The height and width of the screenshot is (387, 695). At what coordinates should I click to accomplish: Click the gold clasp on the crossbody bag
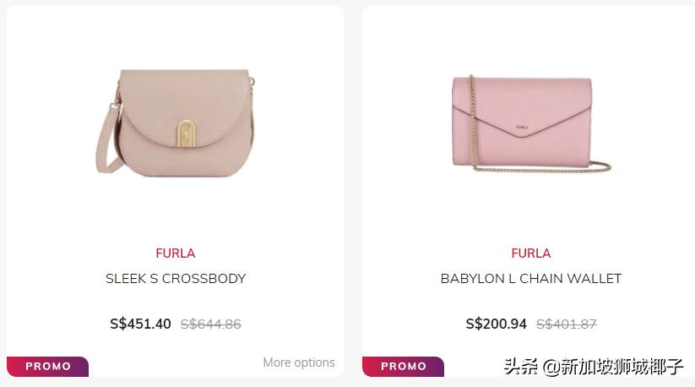click(x=187, y=133)
